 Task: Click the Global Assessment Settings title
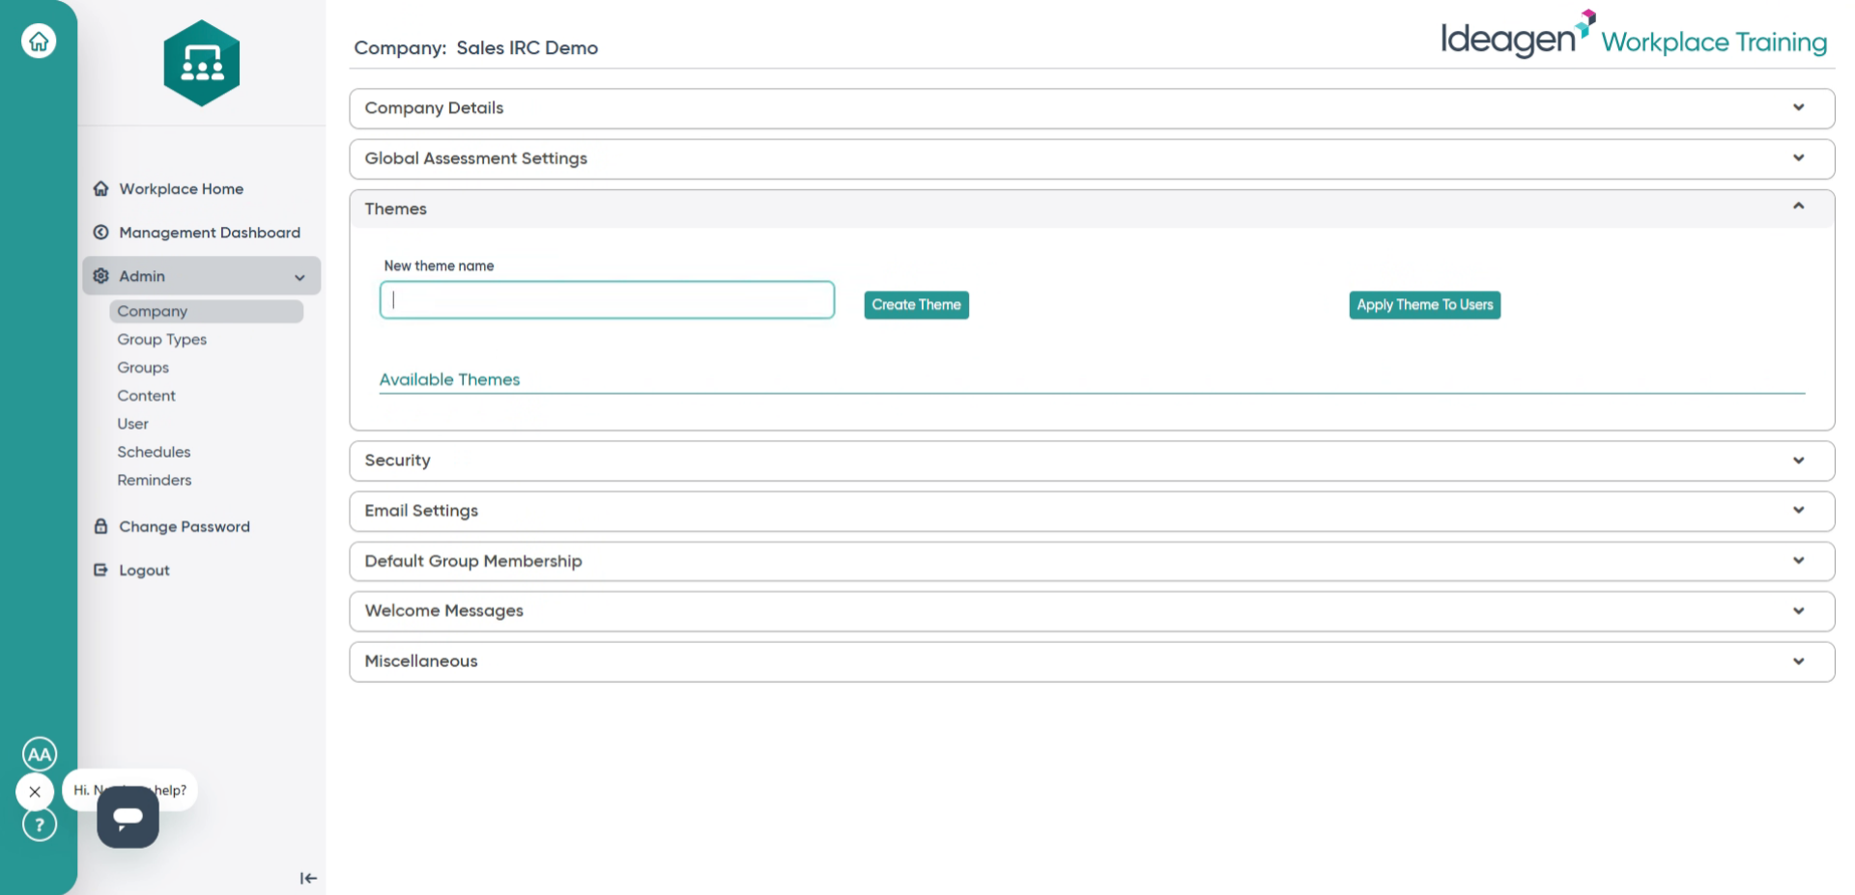475,157
